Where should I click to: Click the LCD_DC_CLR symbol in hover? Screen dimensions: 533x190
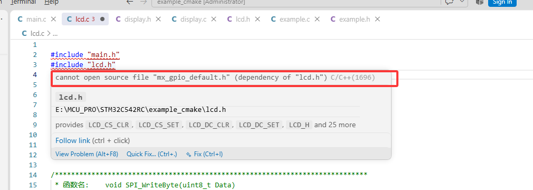[208, 125]
